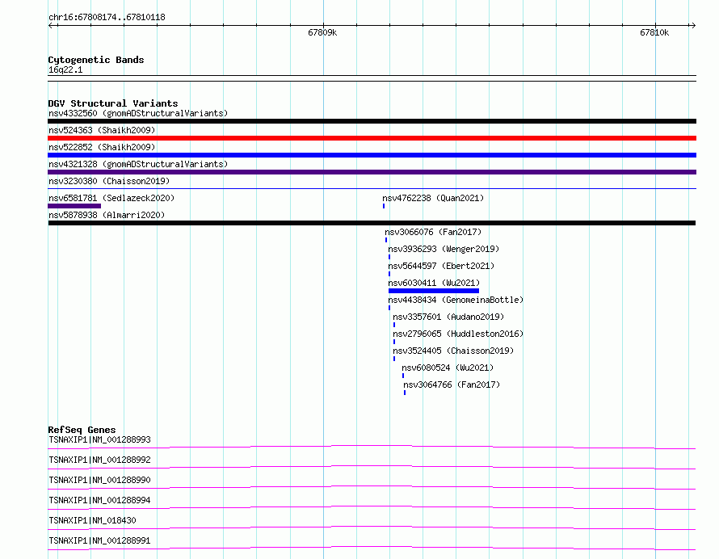Open transcript TSNAXIP1|NM_001288990
This screenshot has height=559, width=719.
pyautogui.click(x=99, y=480)
